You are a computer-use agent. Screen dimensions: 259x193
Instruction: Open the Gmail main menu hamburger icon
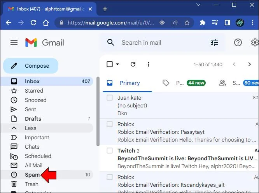point(14,43)
